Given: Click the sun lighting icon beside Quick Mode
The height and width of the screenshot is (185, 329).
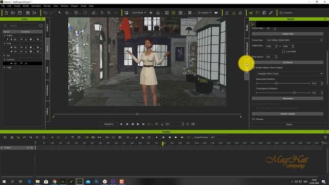Looking at the screenshot, I should pos(151,13).
